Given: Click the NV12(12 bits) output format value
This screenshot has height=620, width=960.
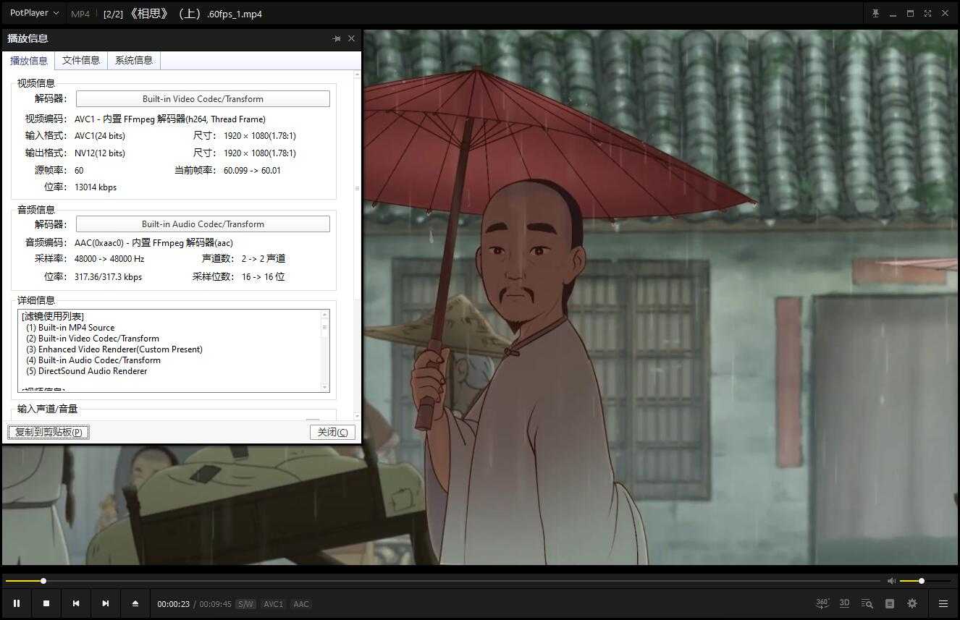Looking at the screenshot, I should [100, 153].
